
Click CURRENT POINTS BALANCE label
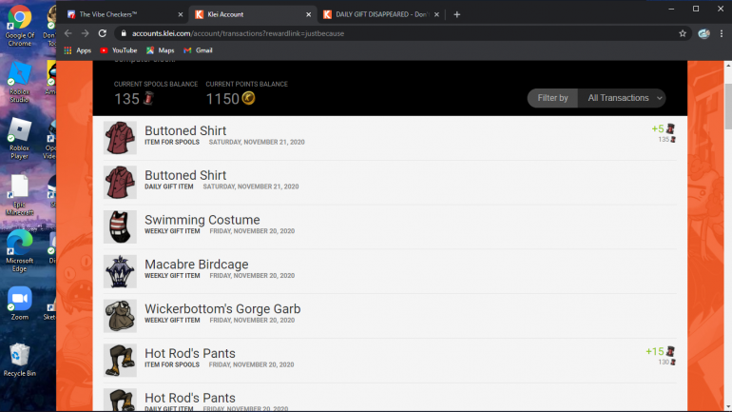click(x=246, y=84)
